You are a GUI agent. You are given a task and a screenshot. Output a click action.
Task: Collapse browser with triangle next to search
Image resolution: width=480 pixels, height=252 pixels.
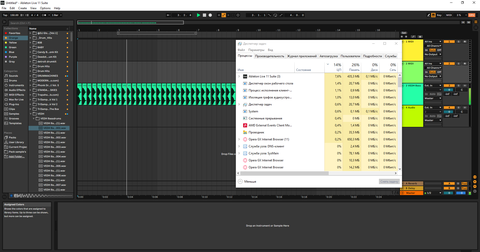click(5, 22)
